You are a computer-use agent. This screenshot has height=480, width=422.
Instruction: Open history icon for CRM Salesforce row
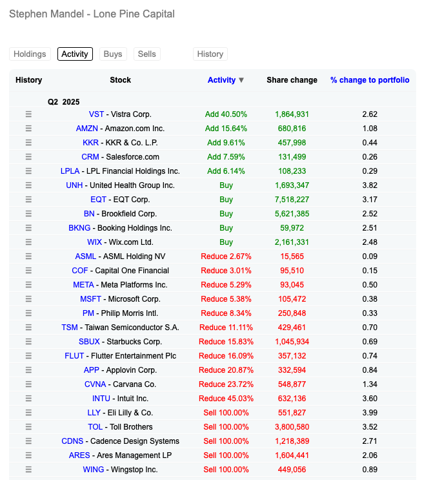click(28, 157)
